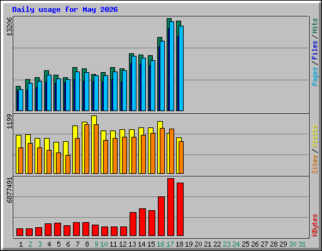Click day 5 on the x-axis
The width and height of the screenshot is (322, 251).
point(58,244)
